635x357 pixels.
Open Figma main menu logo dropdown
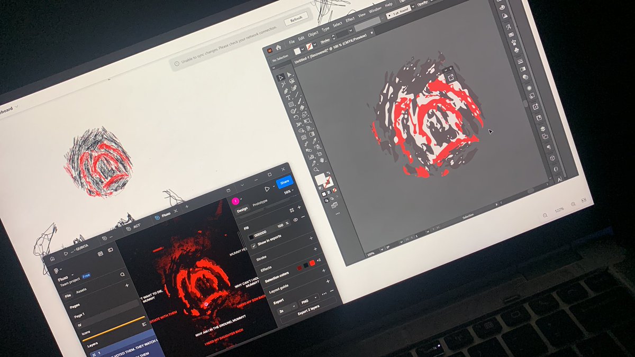tap(57, 271)
